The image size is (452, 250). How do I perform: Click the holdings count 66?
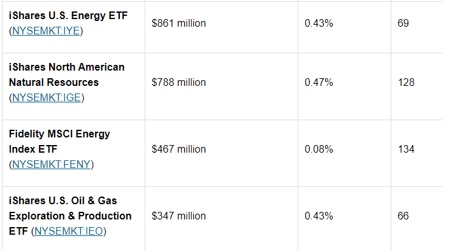[403, 216]
